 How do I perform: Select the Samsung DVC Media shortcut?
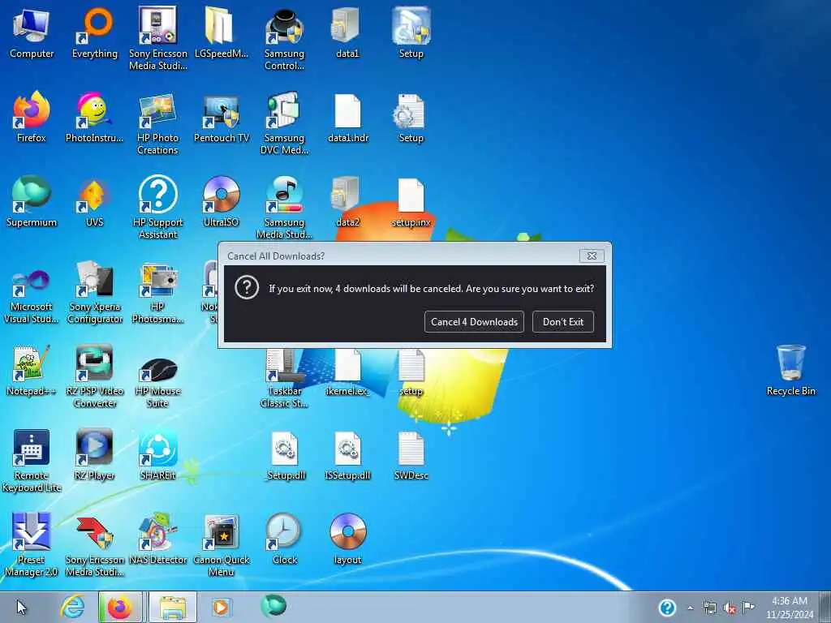coord(284,123)
